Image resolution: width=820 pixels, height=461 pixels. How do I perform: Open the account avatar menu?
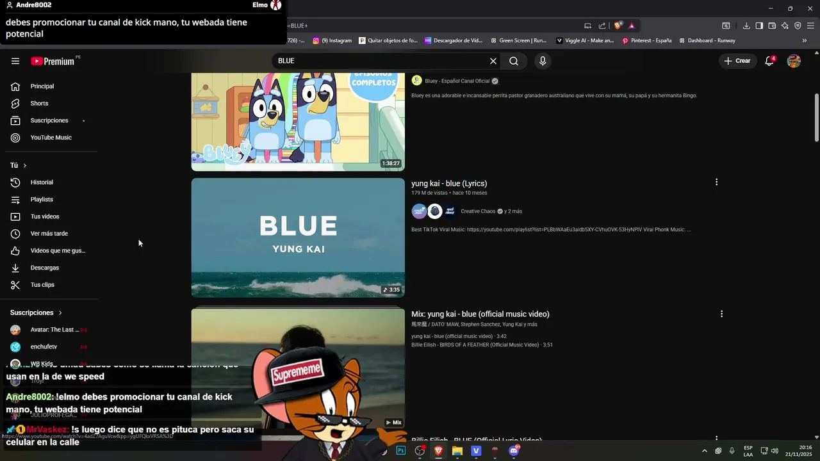794,61
